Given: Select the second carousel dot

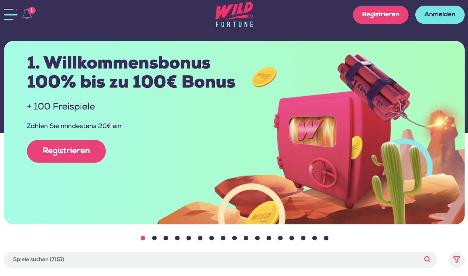Looking at the screenshot, I should pos(154,238).
